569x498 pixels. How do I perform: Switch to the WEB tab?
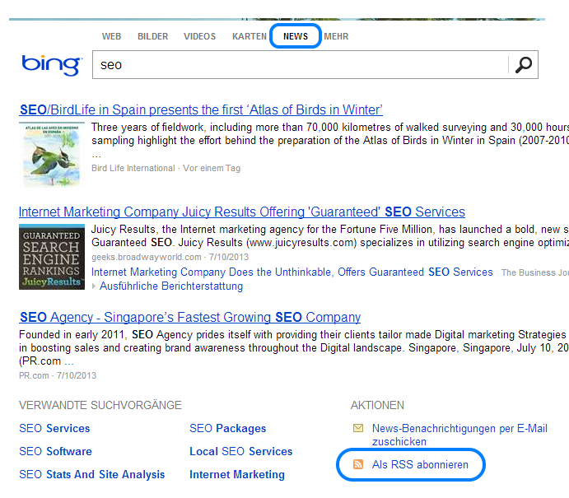[111, 37]
